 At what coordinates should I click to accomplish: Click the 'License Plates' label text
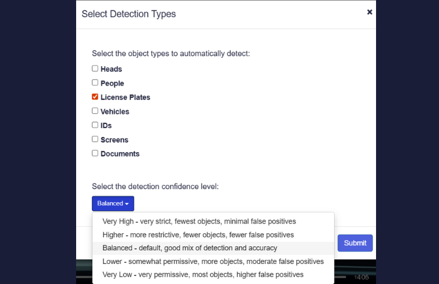tap(125, 97)
